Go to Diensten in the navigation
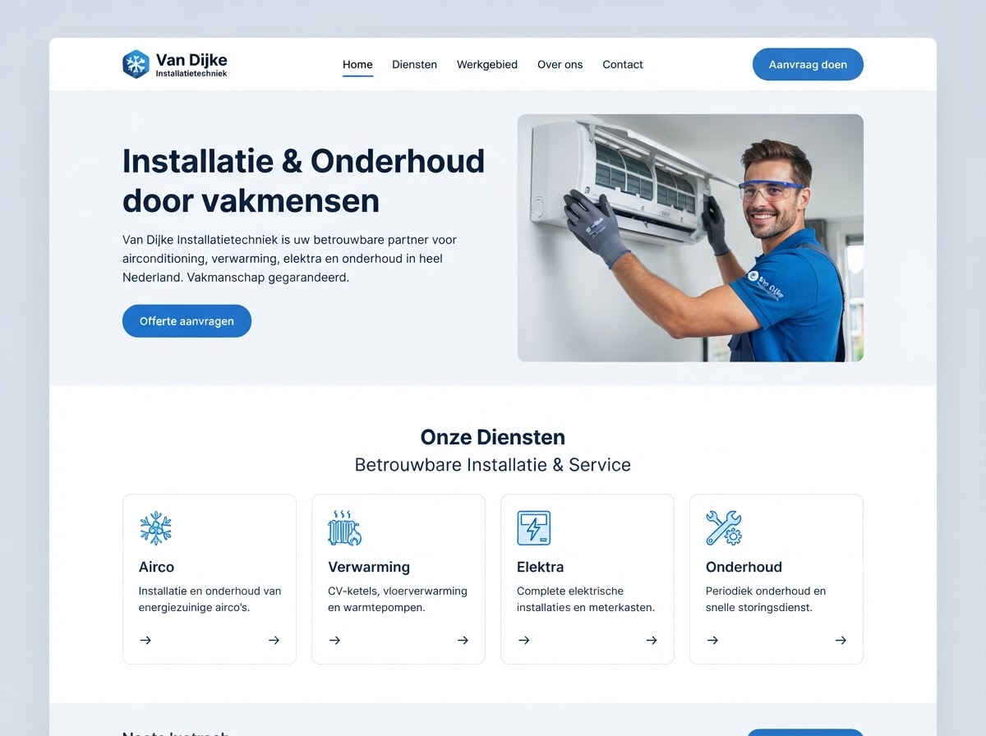This screenshot has height=736, width=986. coord(414,64)
